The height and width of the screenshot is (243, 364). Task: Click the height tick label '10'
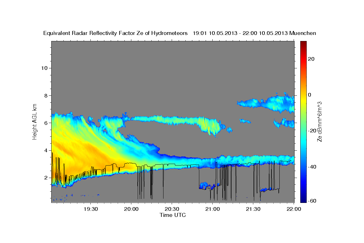[x=44, y=68]
